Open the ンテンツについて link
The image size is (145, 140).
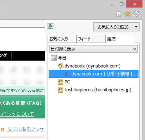[17, 114]
